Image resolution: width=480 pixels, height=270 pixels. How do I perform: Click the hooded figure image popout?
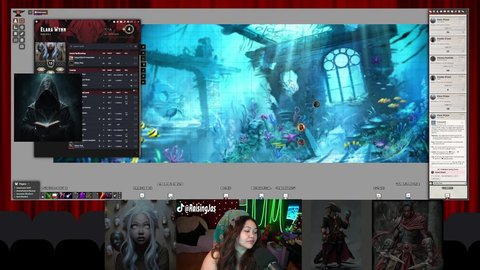pos(48,108)
